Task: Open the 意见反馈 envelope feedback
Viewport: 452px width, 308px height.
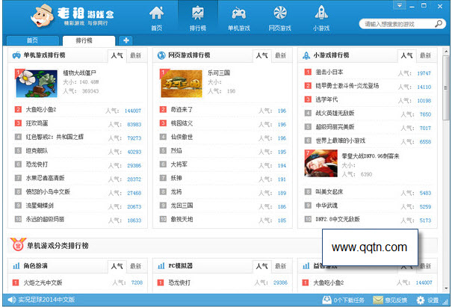Action: [x=390, y=301]
